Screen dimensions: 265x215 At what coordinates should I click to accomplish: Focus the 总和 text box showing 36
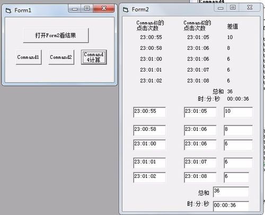pyautogui.click(x=231, y=192)
